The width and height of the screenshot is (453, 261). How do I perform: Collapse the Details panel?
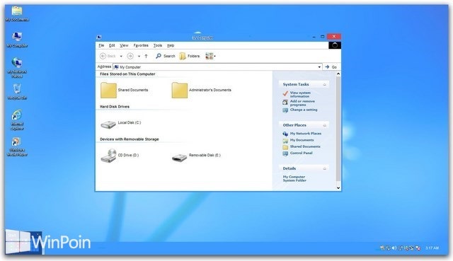pyautogui.click(x=324, y=168)
